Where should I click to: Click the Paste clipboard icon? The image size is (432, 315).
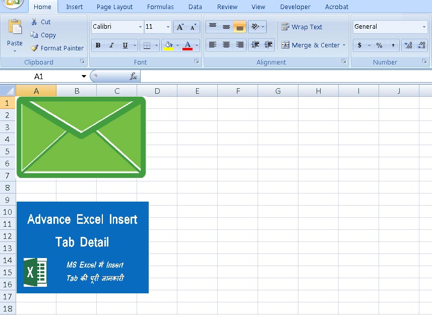click(15, 28)
